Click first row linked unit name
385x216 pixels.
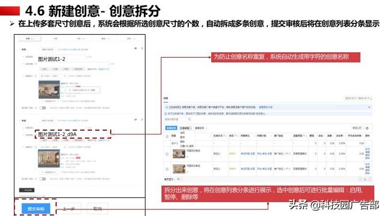[248, 154]
